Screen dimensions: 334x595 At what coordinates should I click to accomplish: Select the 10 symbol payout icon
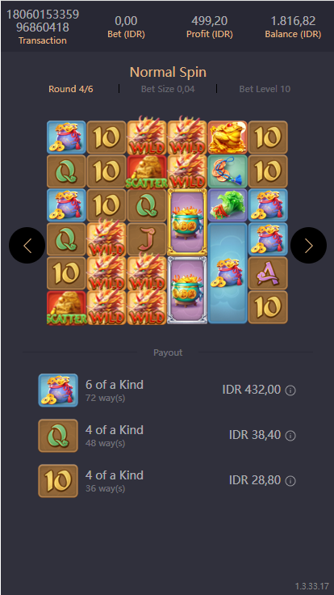58,481
